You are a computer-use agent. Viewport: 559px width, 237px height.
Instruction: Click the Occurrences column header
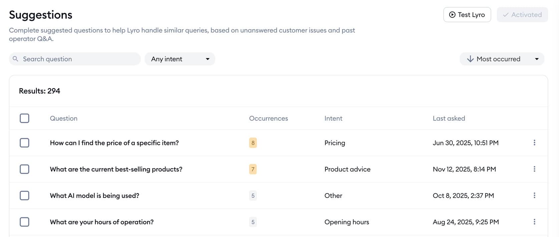point(268,118)
